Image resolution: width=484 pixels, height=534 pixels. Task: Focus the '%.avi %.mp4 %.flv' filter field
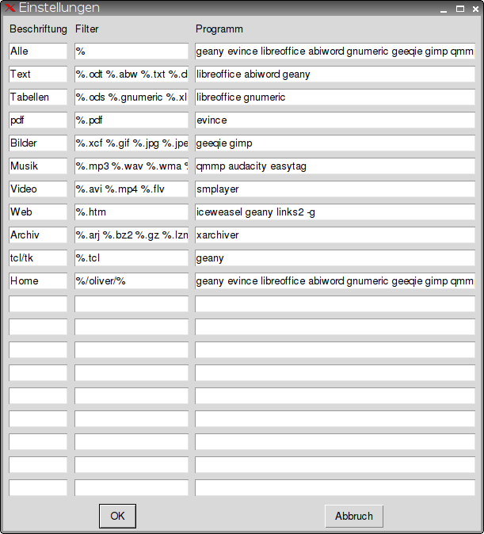[x=131, y=189]
